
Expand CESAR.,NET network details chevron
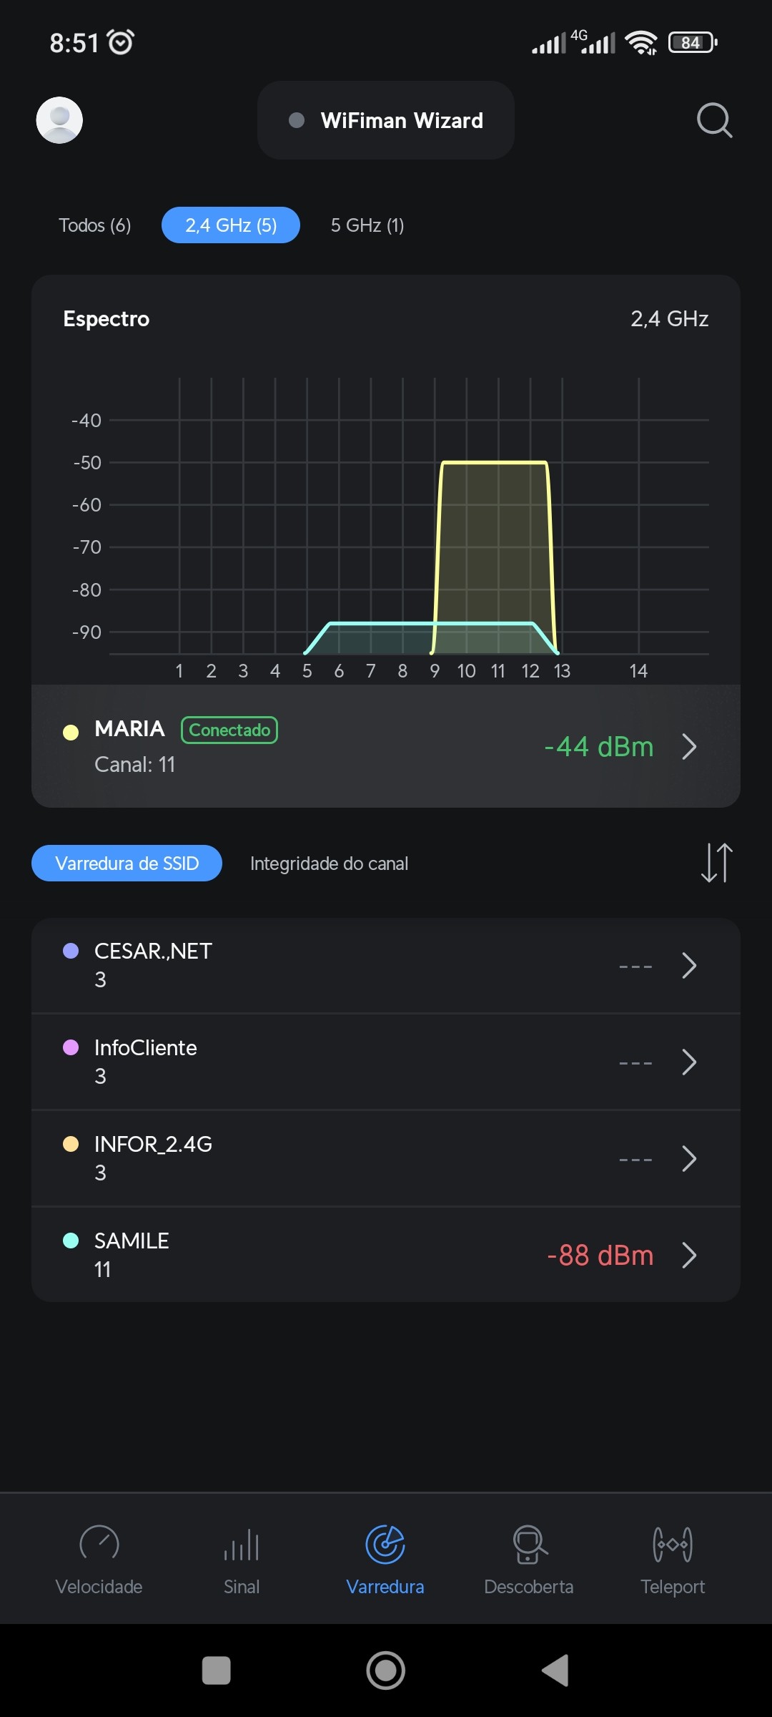pyautogui.click(x=689, y=965)
